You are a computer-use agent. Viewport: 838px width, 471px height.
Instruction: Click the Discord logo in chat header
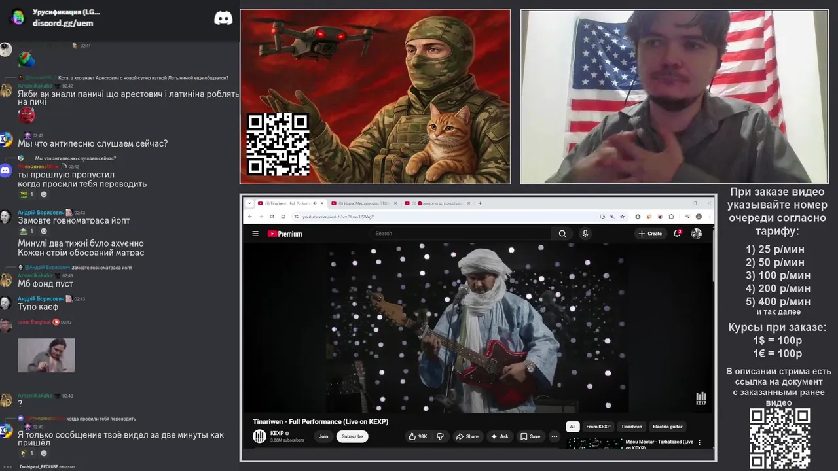pyautogui.click(x=223, y=18)
